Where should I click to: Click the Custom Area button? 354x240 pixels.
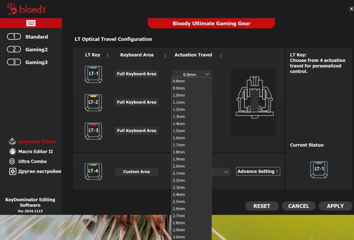coord(136,172)
